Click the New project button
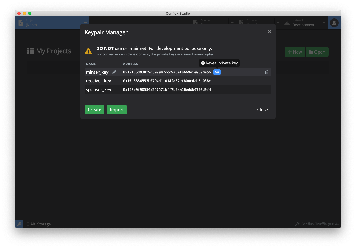The width and height of the screenshot is (356, 248). pos(295,52)
